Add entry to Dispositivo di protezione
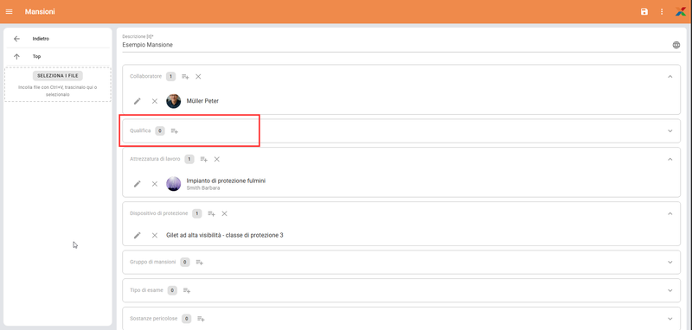The height and width of the screenshot is (330, 692). coord(211,213)
